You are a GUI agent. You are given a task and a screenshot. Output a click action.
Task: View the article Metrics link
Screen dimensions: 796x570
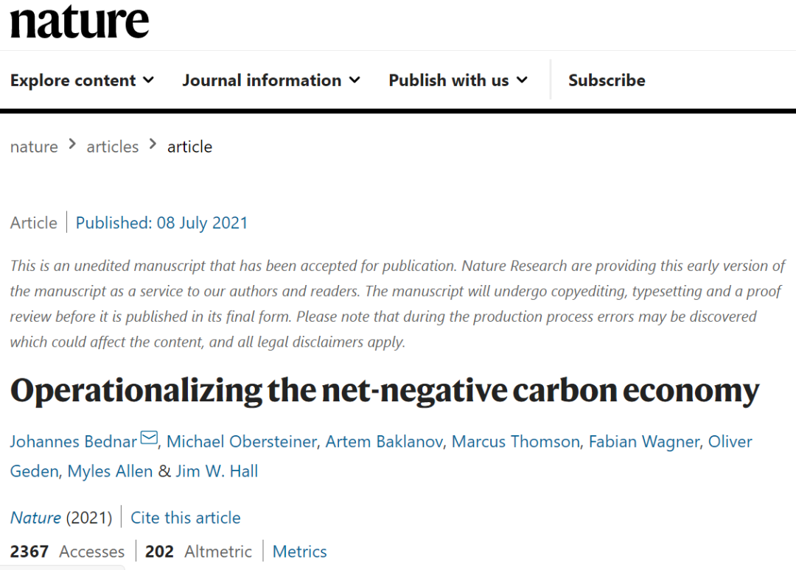tap(299, 552)
